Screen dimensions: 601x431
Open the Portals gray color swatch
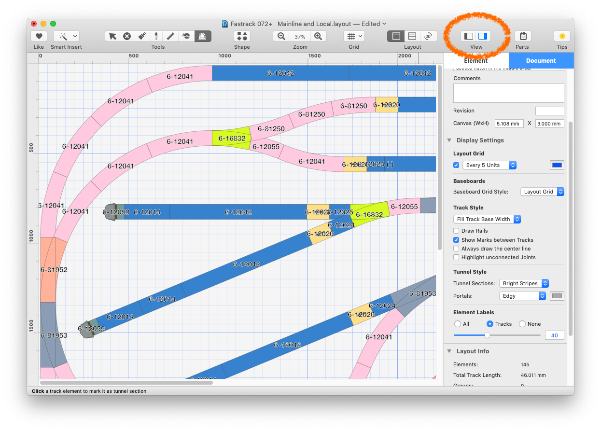pos(557,296)
